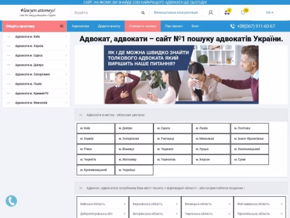Image resolution: width=290 pixels, height=218 pixels.
Task: Open the Додати анкету menu item
Action: point(109,26)
